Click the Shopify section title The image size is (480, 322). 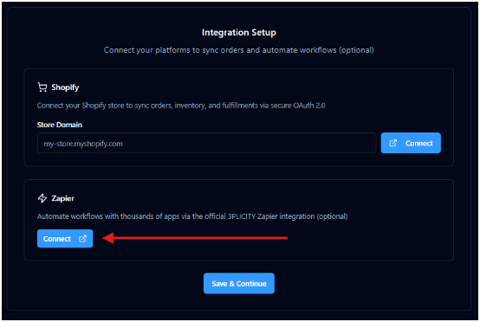pos(65,87)
